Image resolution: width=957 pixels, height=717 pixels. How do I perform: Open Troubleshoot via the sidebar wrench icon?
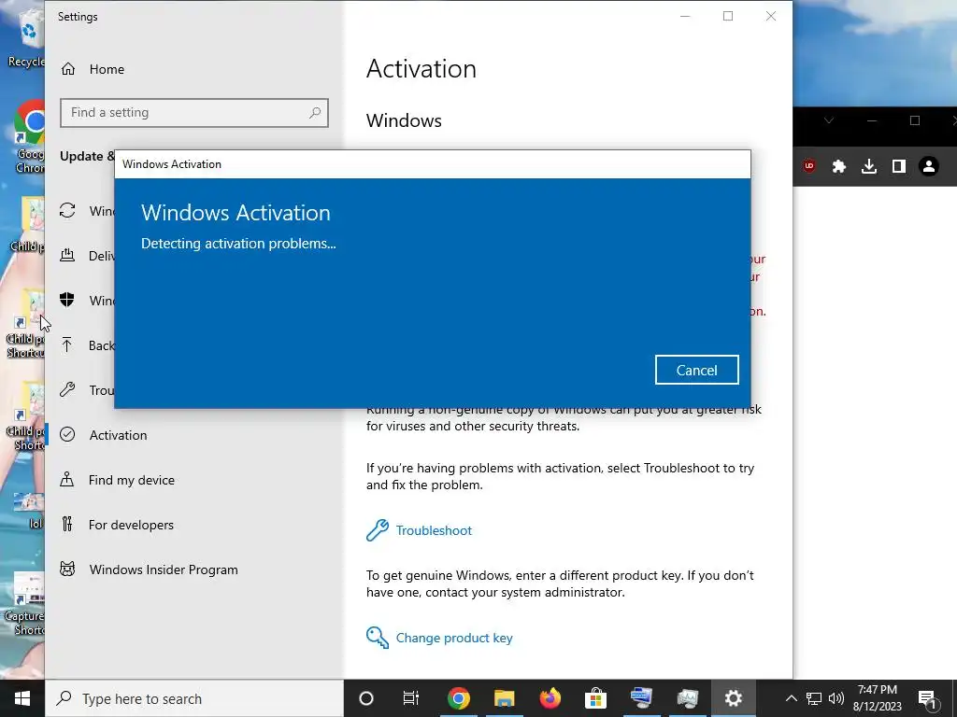(x=67, y=389)
